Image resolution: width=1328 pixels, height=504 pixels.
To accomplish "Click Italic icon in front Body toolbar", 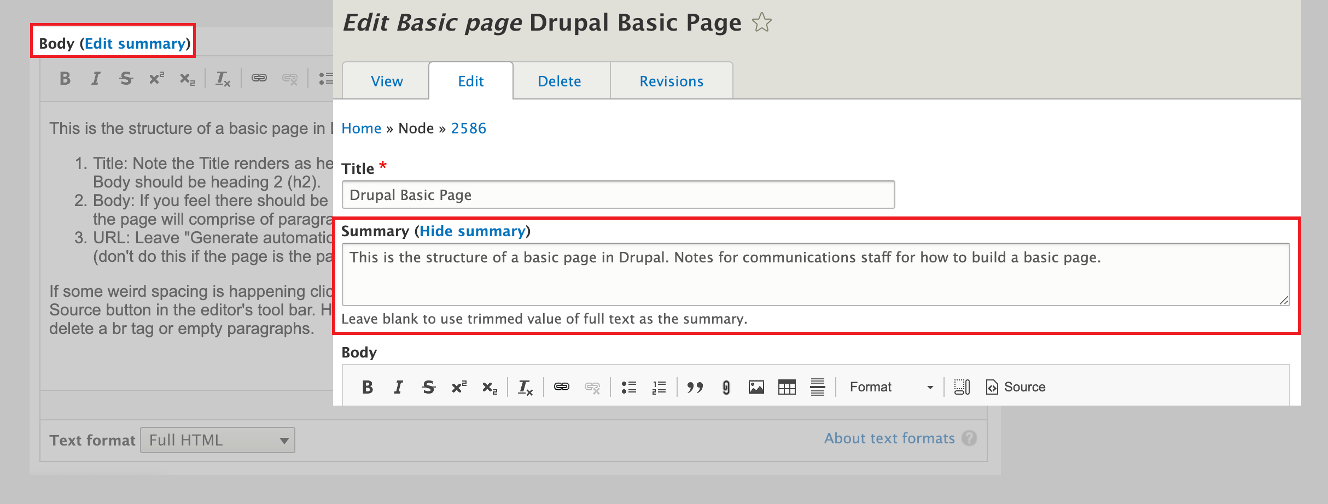I will [398, 387].
